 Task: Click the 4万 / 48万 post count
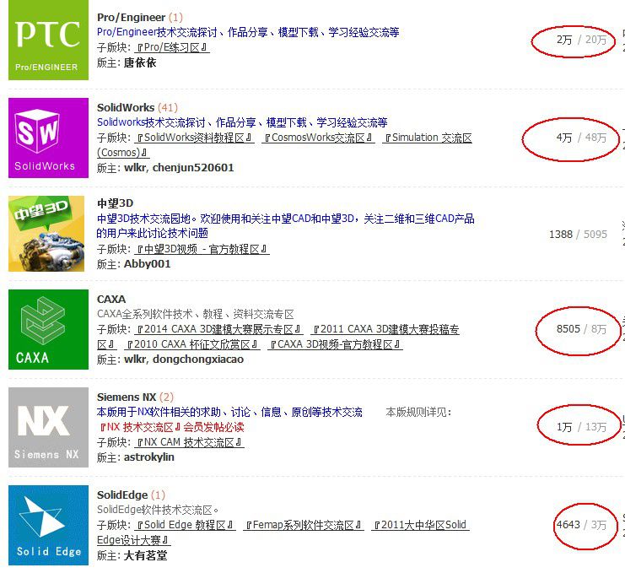coord(581,138)
